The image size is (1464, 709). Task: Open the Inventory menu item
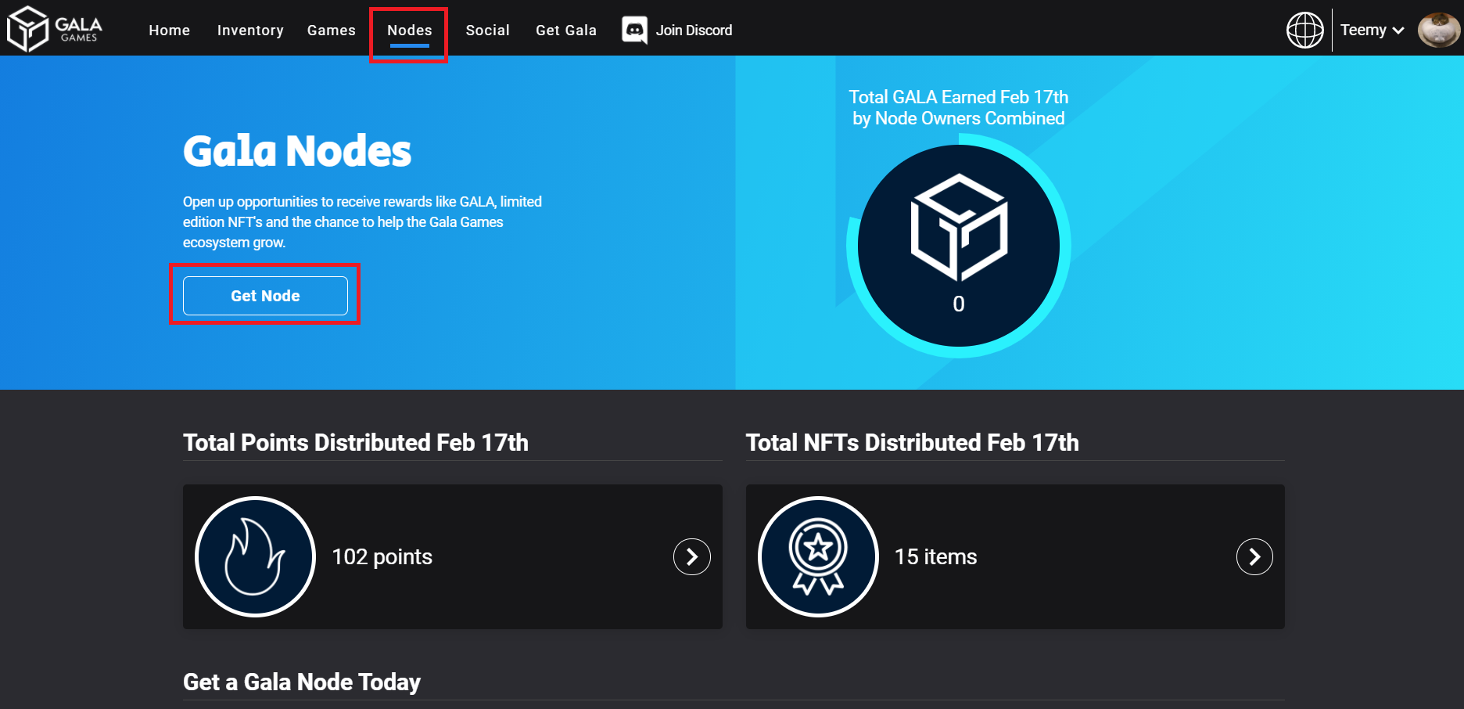pyautogui.click(x=250, y=30)
